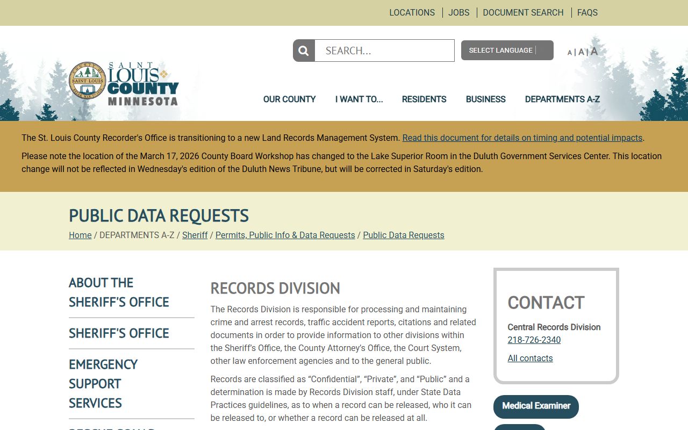Open the Departments A-Z menu
688x430 pixels.
(562, 99)
